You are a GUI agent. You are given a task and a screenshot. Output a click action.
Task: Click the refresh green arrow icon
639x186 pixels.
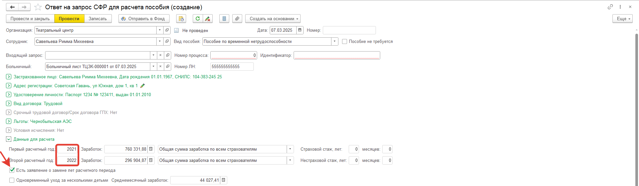[198, 19]
